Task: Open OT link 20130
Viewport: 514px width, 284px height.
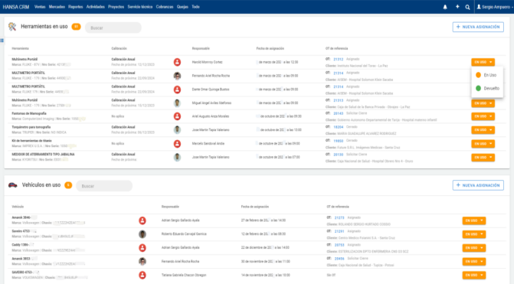Action: [x=338, y=155]
